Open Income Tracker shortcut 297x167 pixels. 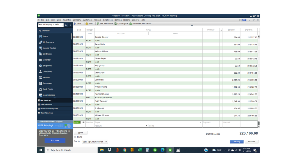(x=47, y=48)
